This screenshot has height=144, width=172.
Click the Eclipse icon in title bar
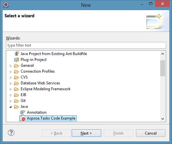tap(6, 5)
